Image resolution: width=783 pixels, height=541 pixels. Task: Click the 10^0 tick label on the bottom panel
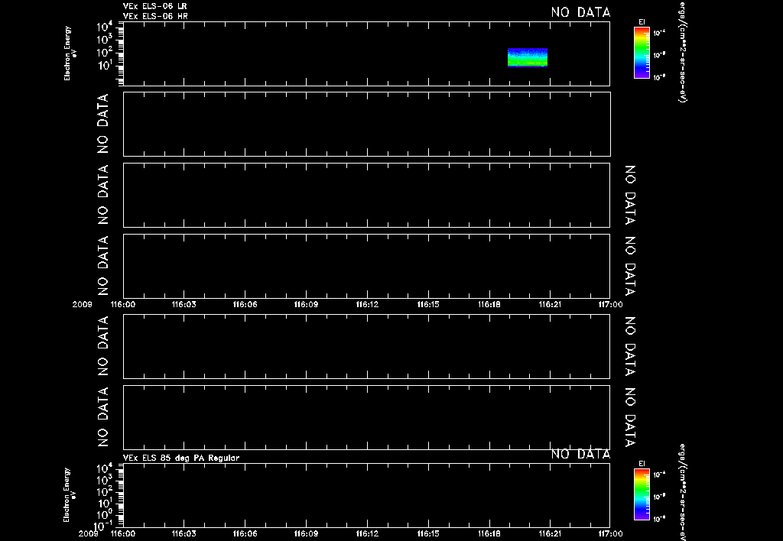[x=104, y=515]
